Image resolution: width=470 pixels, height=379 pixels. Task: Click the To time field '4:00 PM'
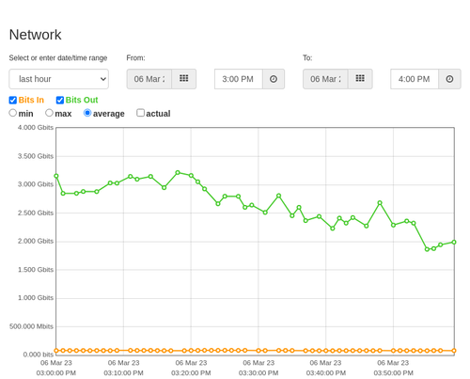pyautogui.click(x=415, y=79)
